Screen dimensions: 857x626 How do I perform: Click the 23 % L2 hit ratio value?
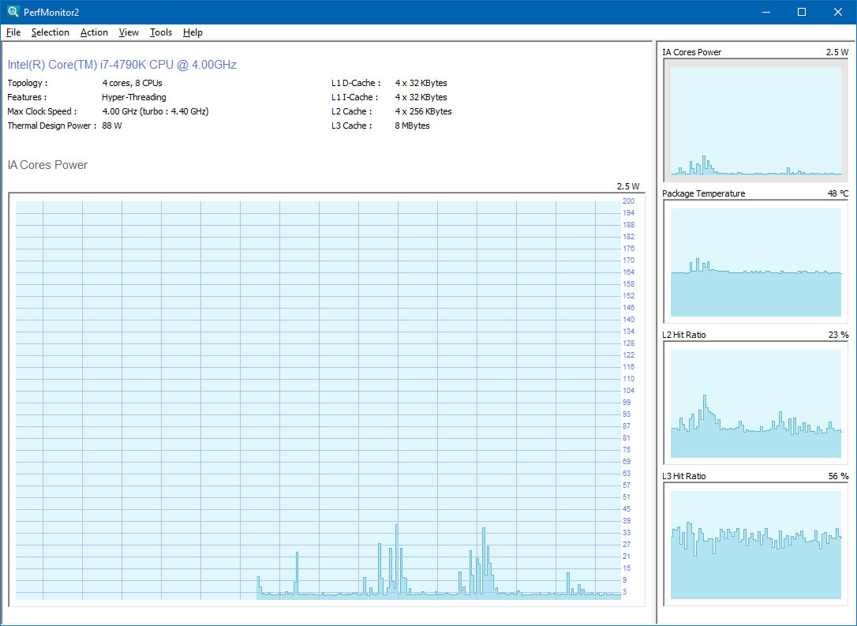point(838,335)
